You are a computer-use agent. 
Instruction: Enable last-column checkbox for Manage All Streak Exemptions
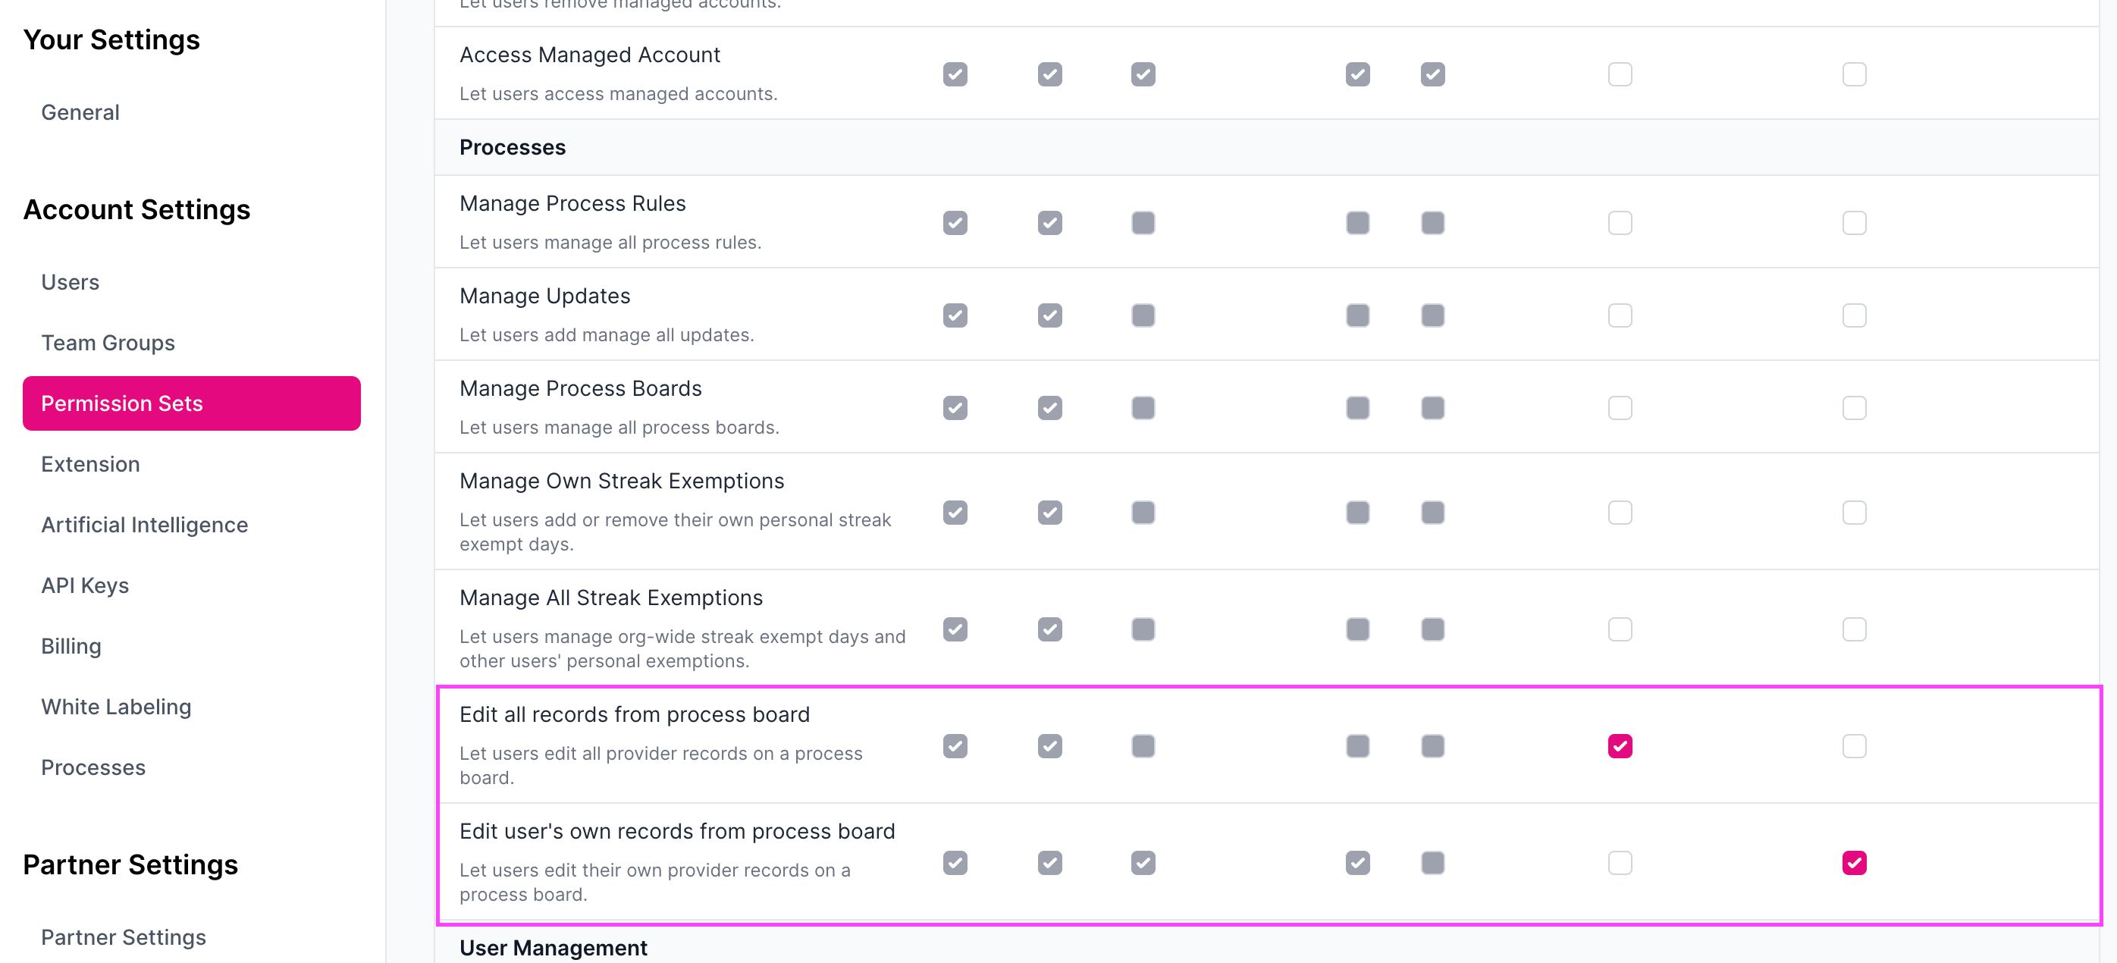[x=1854, y=629]
